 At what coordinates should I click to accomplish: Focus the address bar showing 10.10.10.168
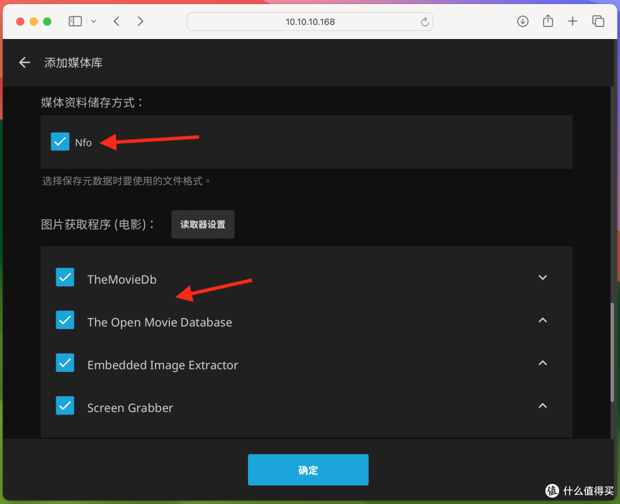[310, 22]
